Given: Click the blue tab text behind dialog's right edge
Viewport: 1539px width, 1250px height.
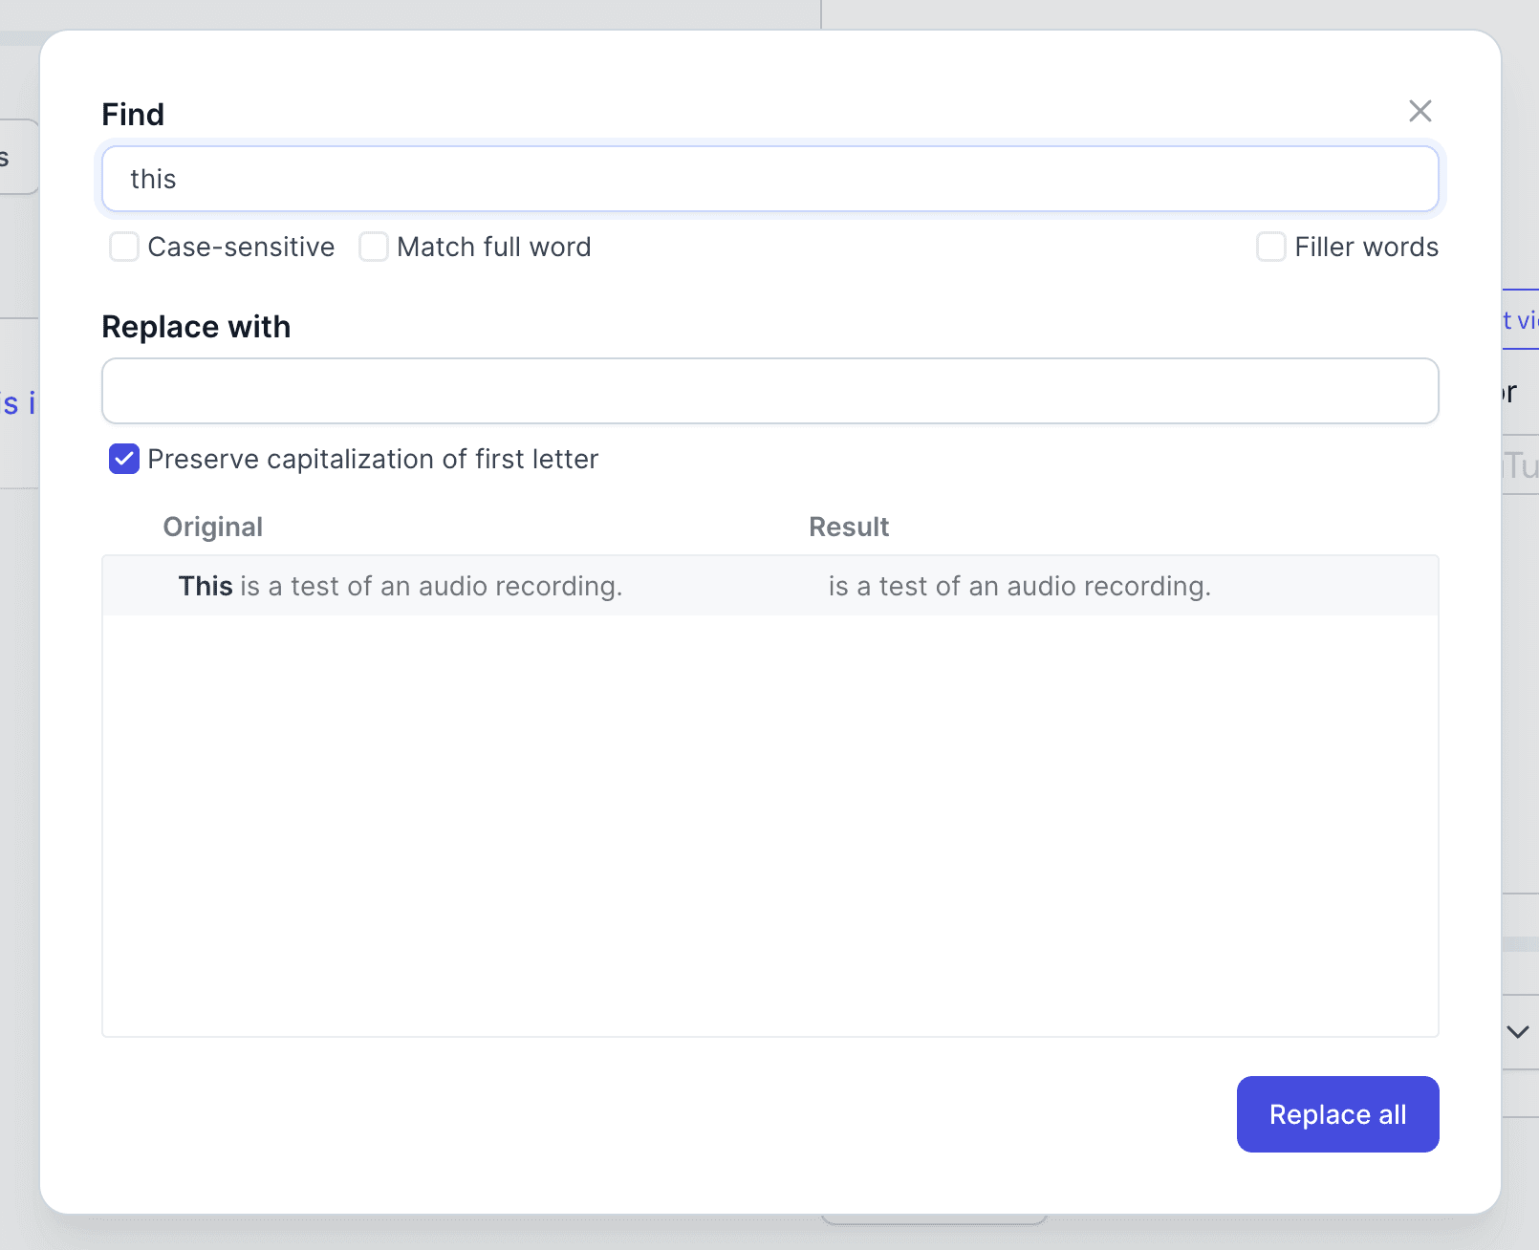Looking at the screenshot, I should pyautogui.click(x=1520, y=320).
